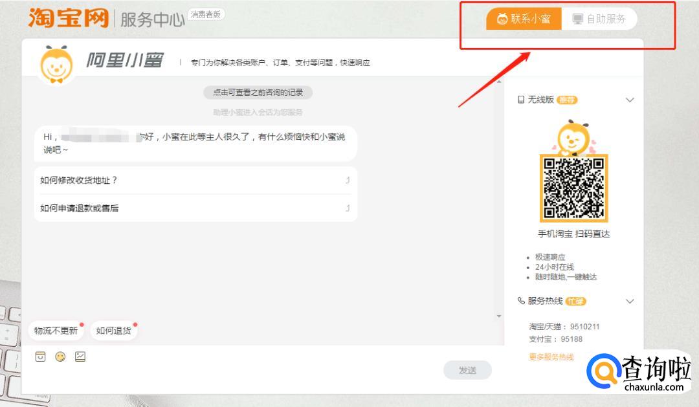The height and width of the screenshot is (407, 699).
Task: Click arrow icon beside 如何申请退款或售后
Action: [348, 208]
